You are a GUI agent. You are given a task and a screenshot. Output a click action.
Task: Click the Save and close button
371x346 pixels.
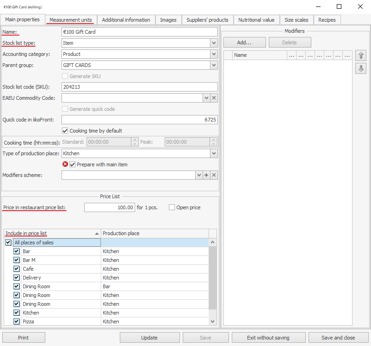tap(338, 338)
